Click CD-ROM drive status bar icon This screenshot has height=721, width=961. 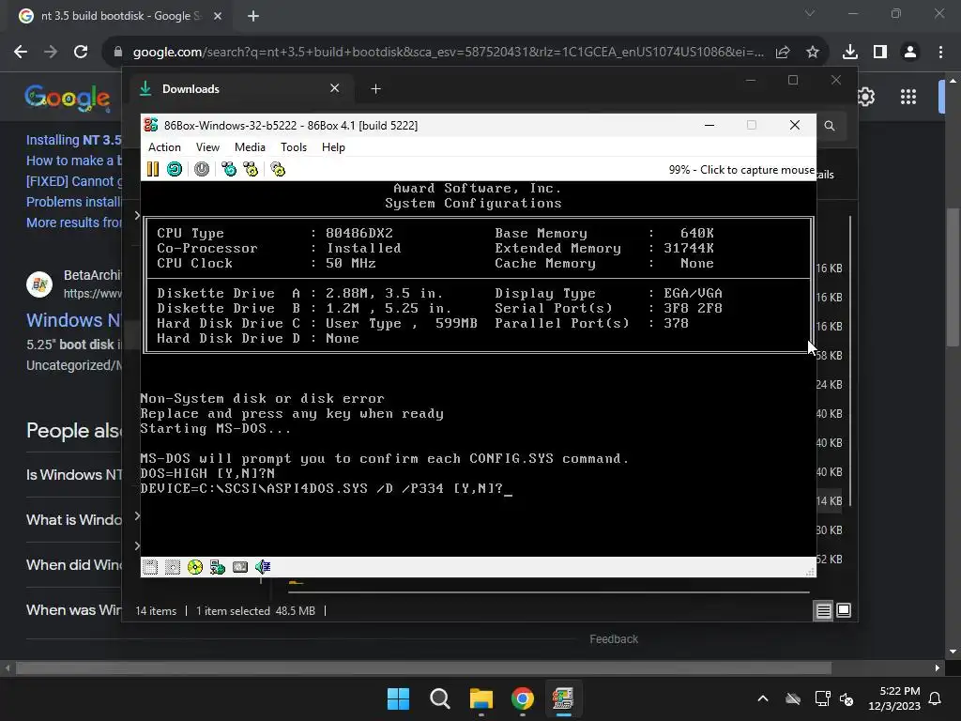[x=195, y=567]
